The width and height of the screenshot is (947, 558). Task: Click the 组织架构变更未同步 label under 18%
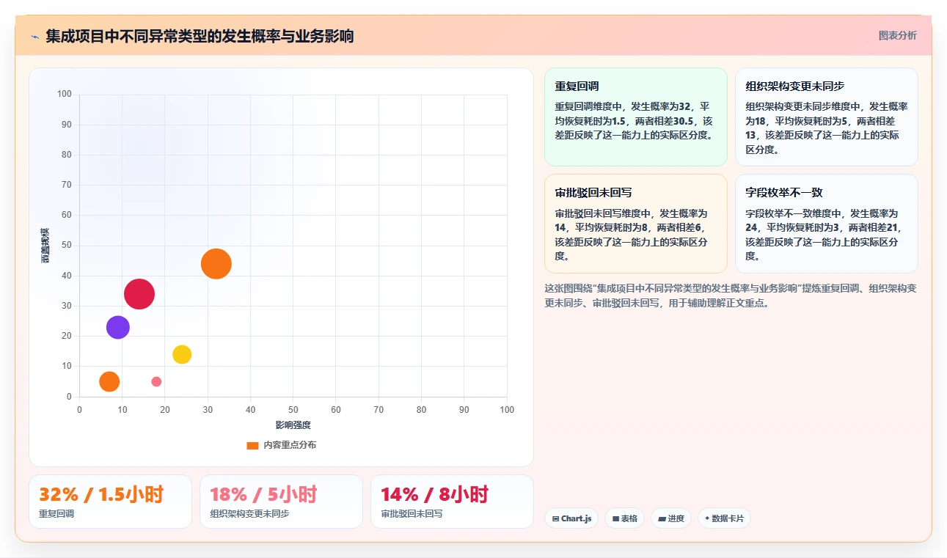(249, 514)
